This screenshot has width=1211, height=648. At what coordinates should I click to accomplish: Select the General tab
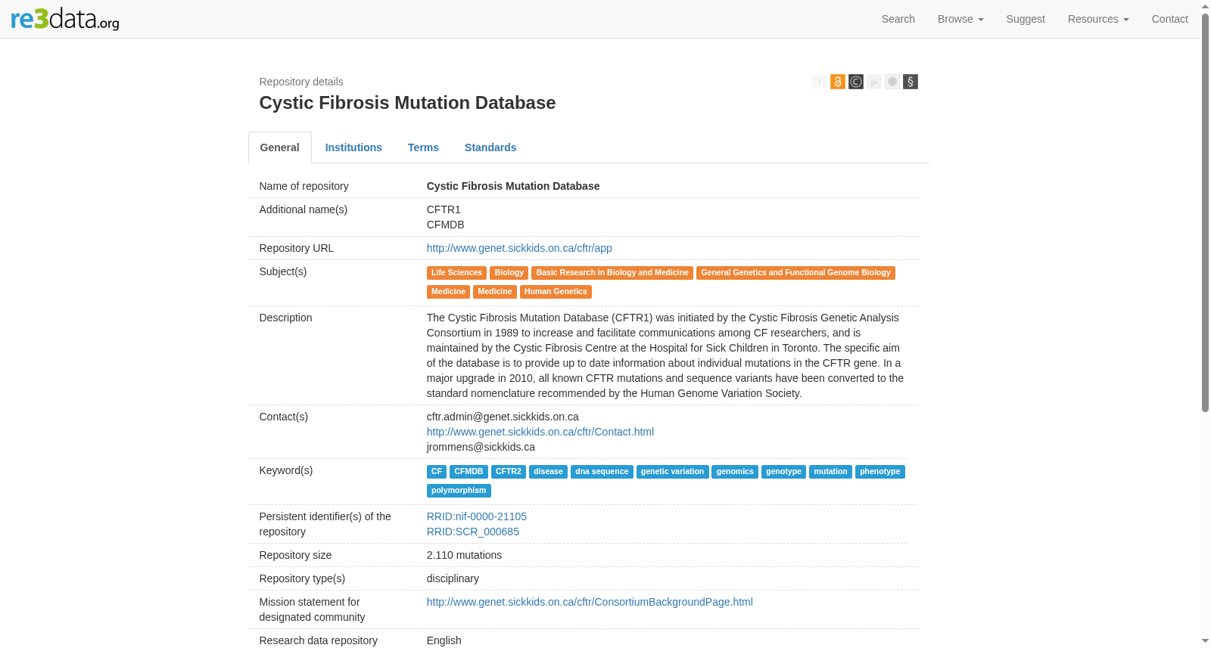coord(279,147)
